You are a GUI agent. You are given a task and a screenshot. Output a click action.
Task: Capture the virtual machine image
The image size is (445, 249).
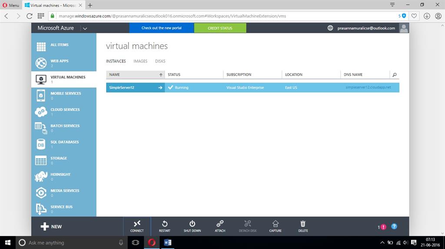(275, 226)
